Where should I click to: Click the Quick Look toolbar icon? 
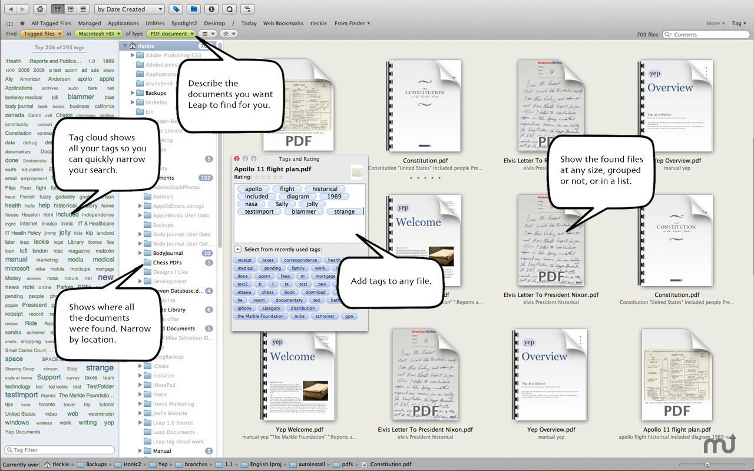click(x=230, y=9)
